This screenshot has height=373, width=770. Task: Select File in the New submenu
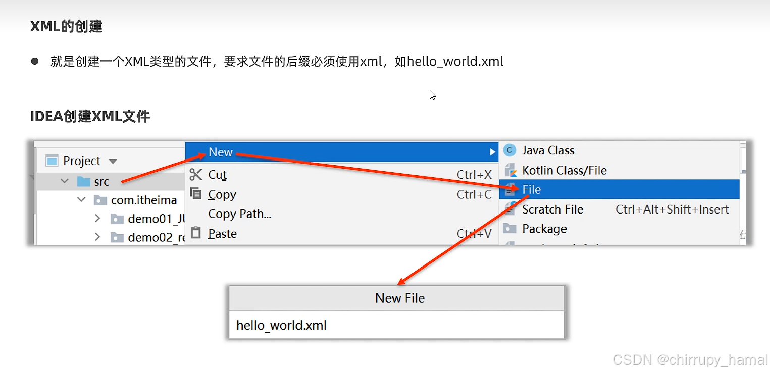(x=619, y=189)
